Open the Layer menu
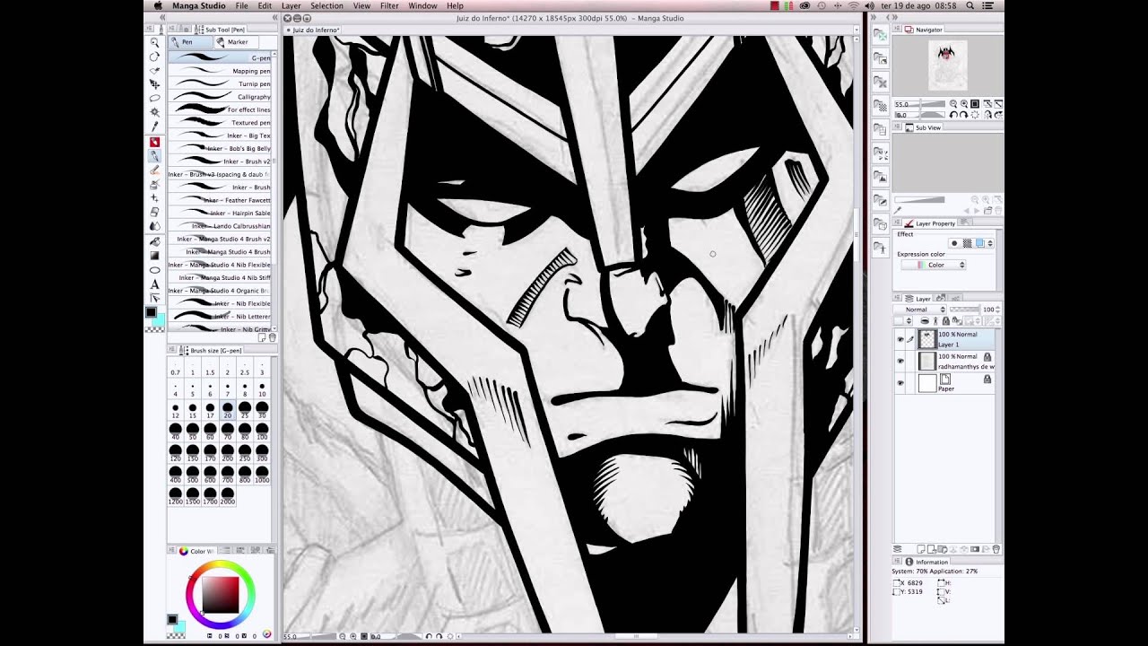The image size is (1148, 646). (291, 5)
